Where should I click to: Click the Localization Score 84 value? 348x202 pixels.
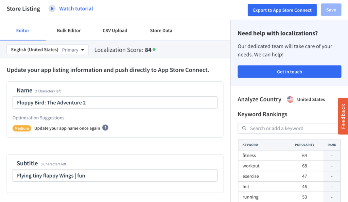pyautogui.click(x=148, y=50)
